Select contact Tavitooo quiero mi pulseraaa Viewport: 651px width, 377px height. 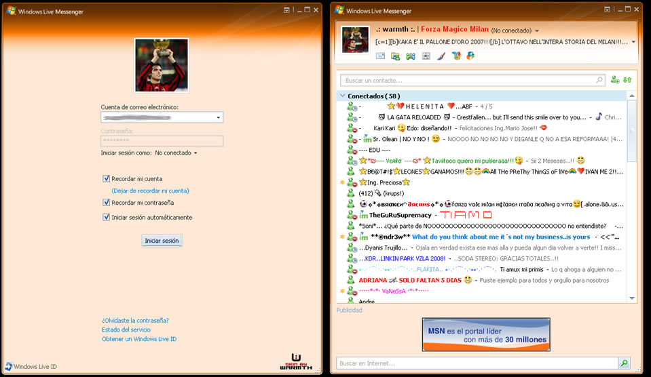pos(481,161)
